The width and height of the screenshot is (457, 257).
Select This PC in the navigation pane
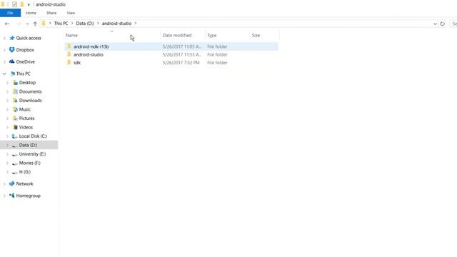(x=23, y=74)
